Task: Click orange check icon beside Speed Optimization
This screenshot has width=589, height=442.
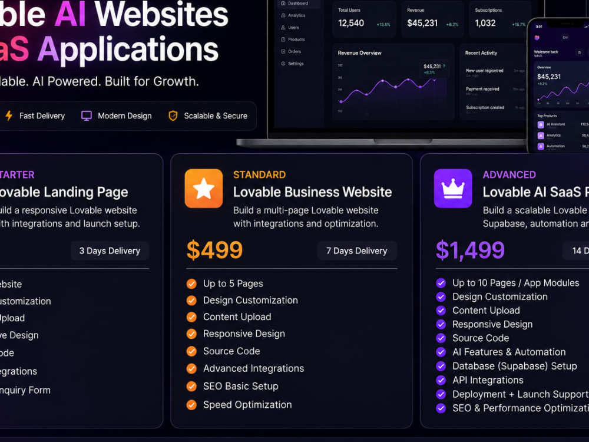Action: pos(191,404)
